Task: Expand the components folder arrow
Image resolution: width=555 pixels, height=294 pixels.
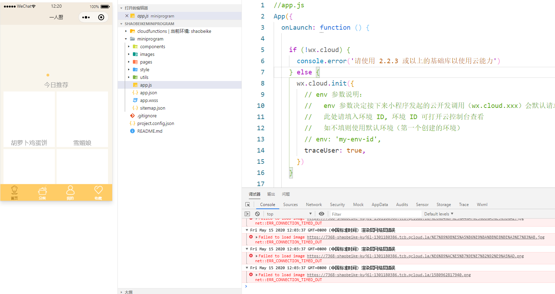Action: [x=129, y=46]
